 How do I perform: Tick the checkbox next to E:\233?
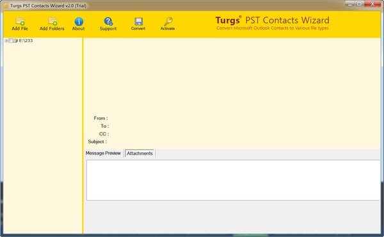[x=11, y=40]
